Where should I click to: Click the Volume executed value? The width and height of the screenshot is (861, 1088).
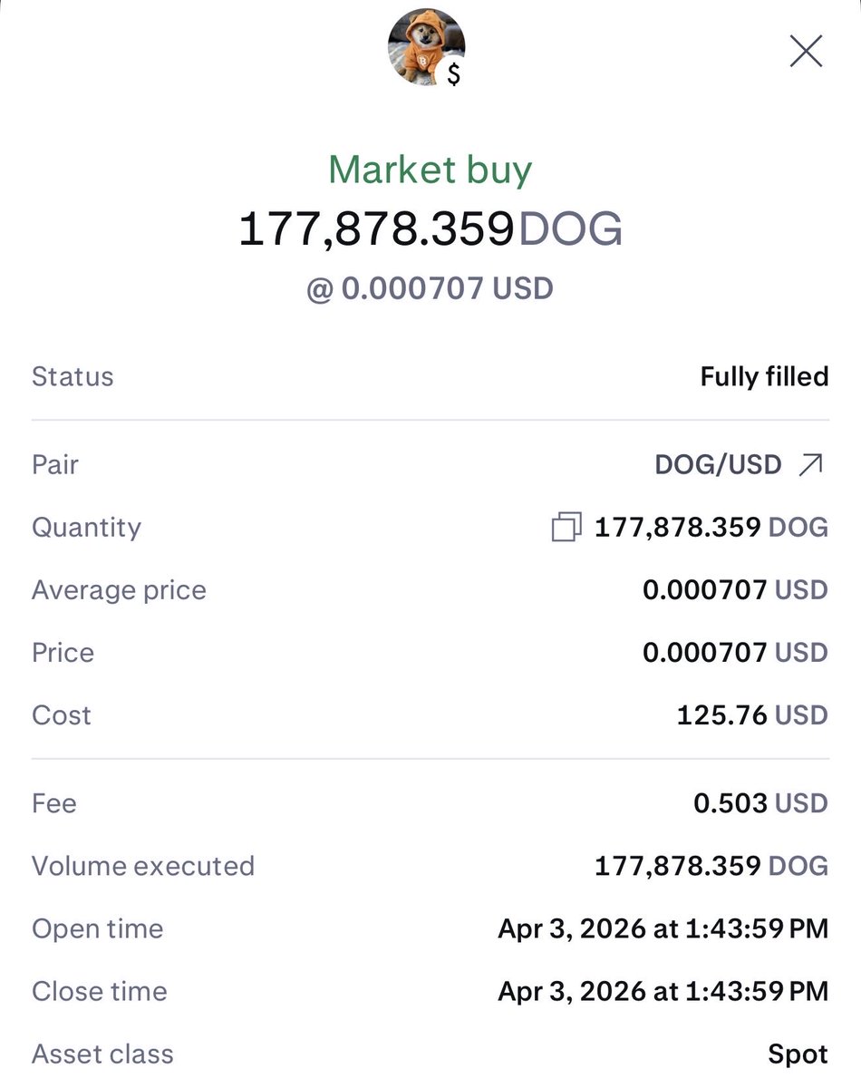point(711,866)
